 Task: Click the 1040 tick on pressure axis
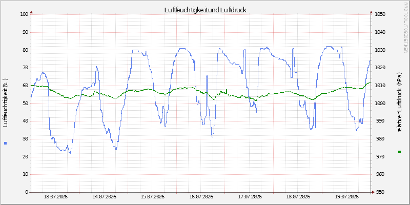(x=379, y=32)
